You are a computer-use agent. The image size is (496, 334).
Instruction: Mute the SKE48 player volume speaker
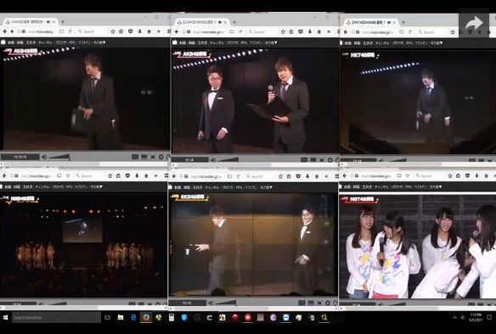(211, 303)
